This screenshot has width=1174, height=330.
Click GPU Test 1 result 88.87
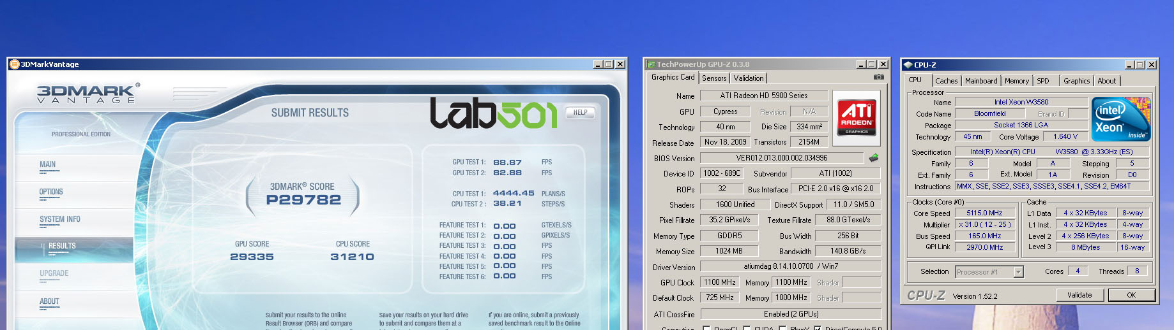(507, 162)
